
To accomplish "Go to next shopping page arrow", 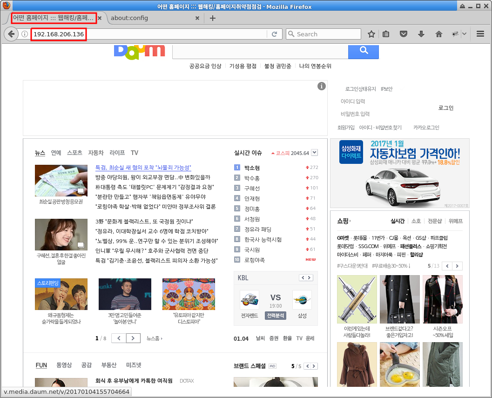I will coord(457,266).
